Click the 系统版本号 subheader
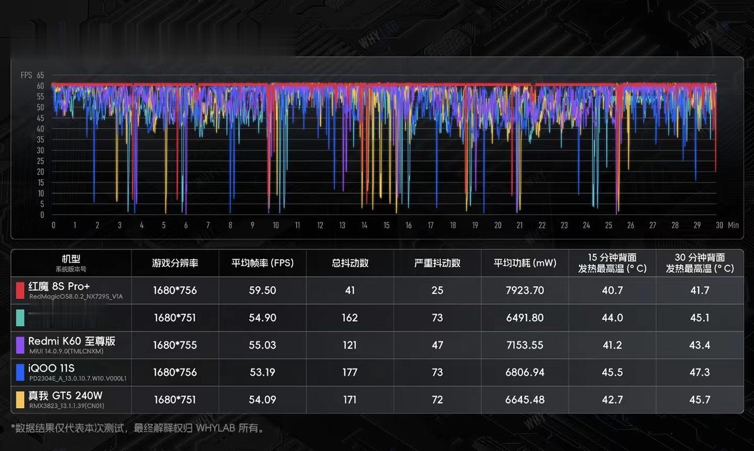Image resolution: width=754 pixels, height=451 pixels. (x=71, y=269)
